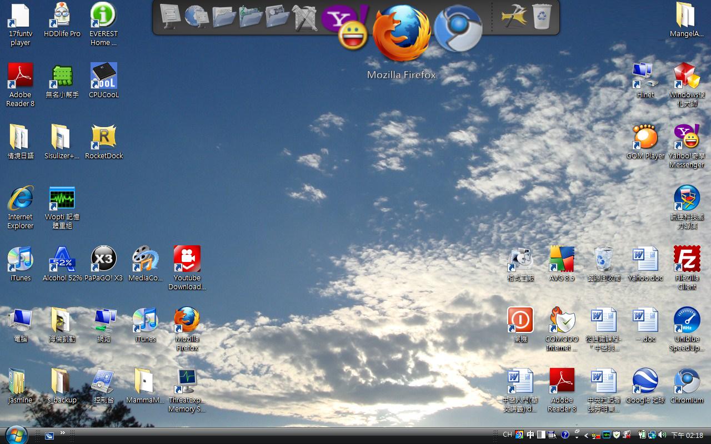The height and width of the screenshot is (444, 711).
Task: Select the Chromium desktop shortcut
Action: 687,386
